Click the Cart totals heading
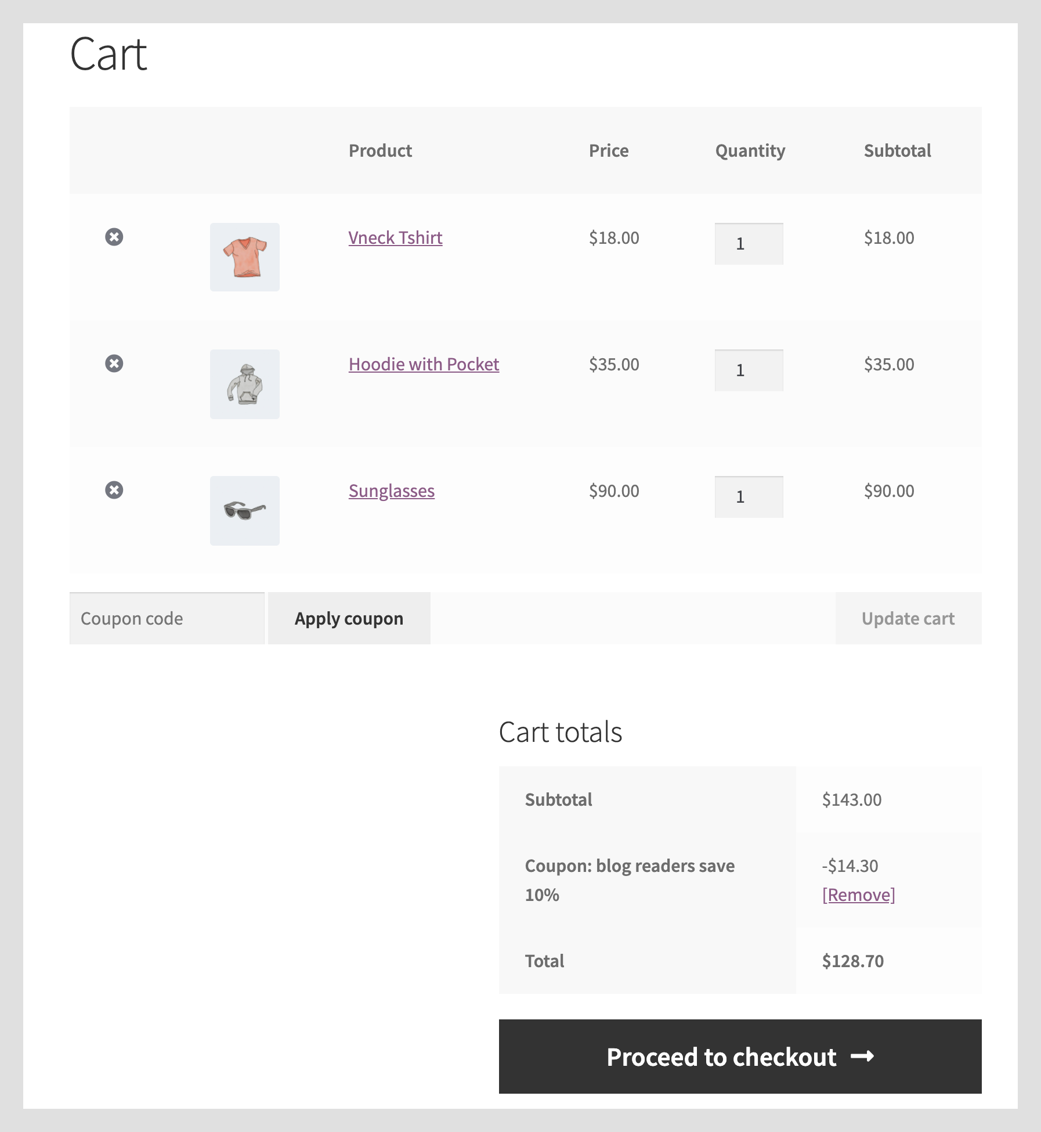The height and width of the screenshot is (1132, 1041). click(560, 732)
